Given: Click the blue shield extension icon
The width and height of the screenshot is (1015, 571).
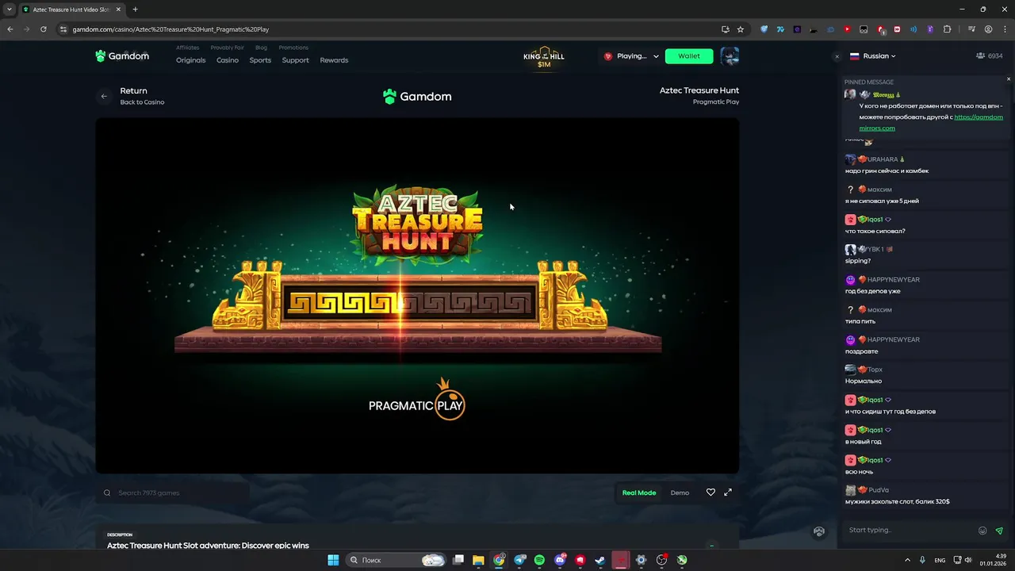Looking at the screenshot, I should [764, 29].
